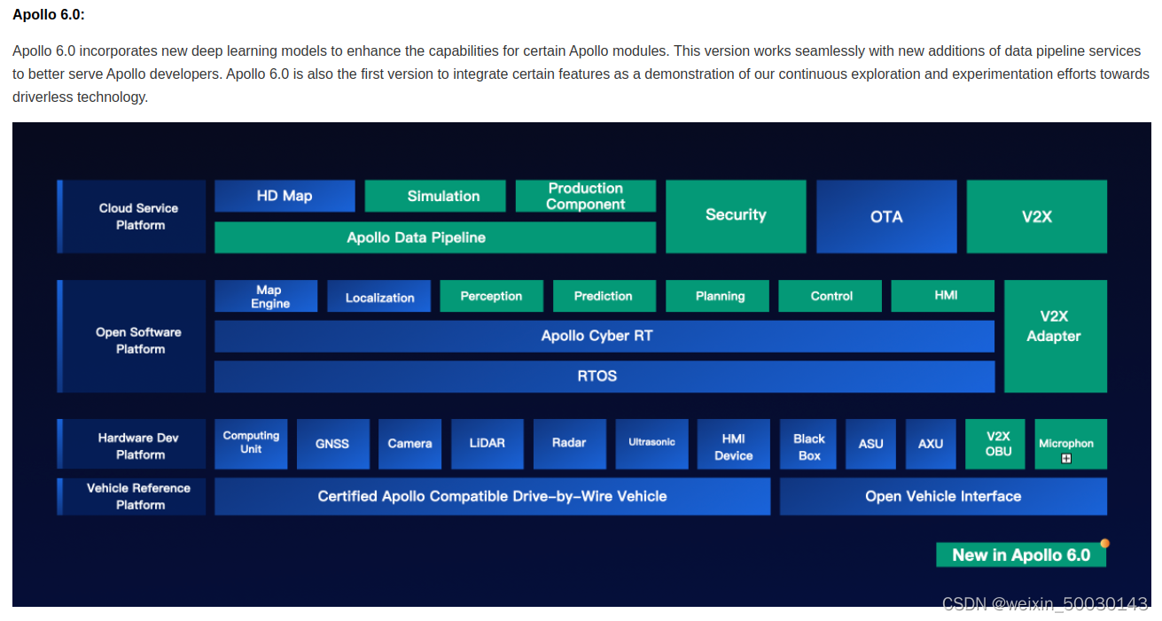The width and height of the screenshot is (1162, 621).
Task: Select the Simulation block
Action: coord(435,196)
